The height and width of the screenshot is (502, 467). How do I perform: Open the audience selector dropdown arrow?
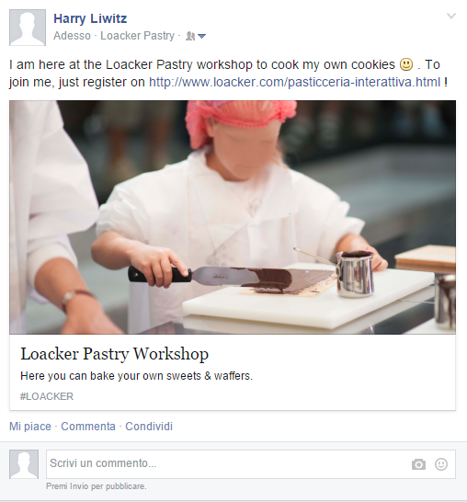click(x=201, y=37)
